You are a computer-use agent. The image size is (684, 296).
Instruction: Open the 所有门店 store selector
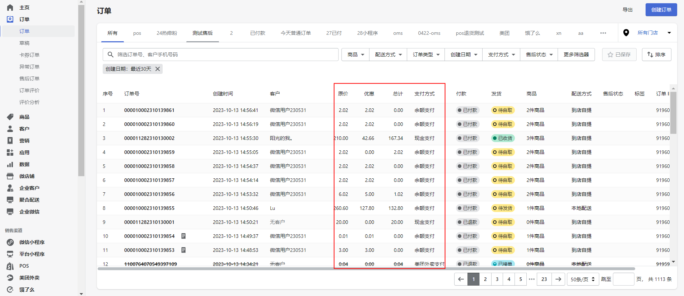click(653, 33)
